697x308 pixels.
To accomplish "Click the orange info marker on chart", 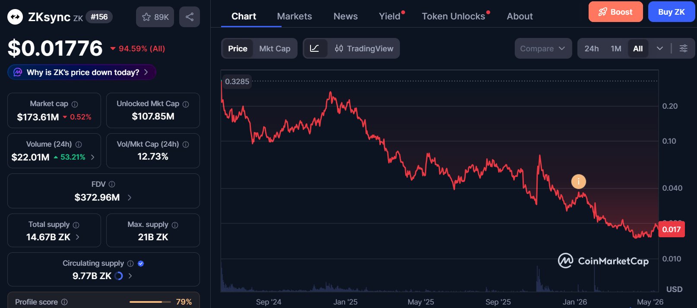I will [x=579, y=182].
